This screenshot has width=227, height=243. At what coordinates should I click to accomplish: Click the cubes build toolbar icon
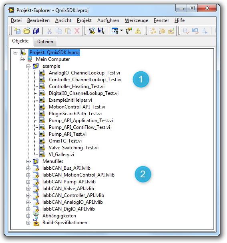[x=153, y=31]
